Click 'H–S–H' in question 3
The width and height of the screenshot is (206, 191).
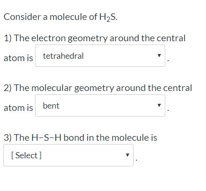pos(46,137)
